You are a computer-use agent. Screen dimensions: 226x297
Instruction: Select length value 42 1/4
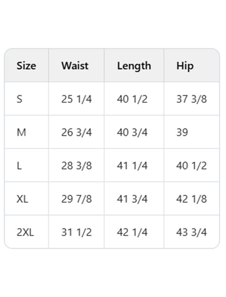pos(132,232)
